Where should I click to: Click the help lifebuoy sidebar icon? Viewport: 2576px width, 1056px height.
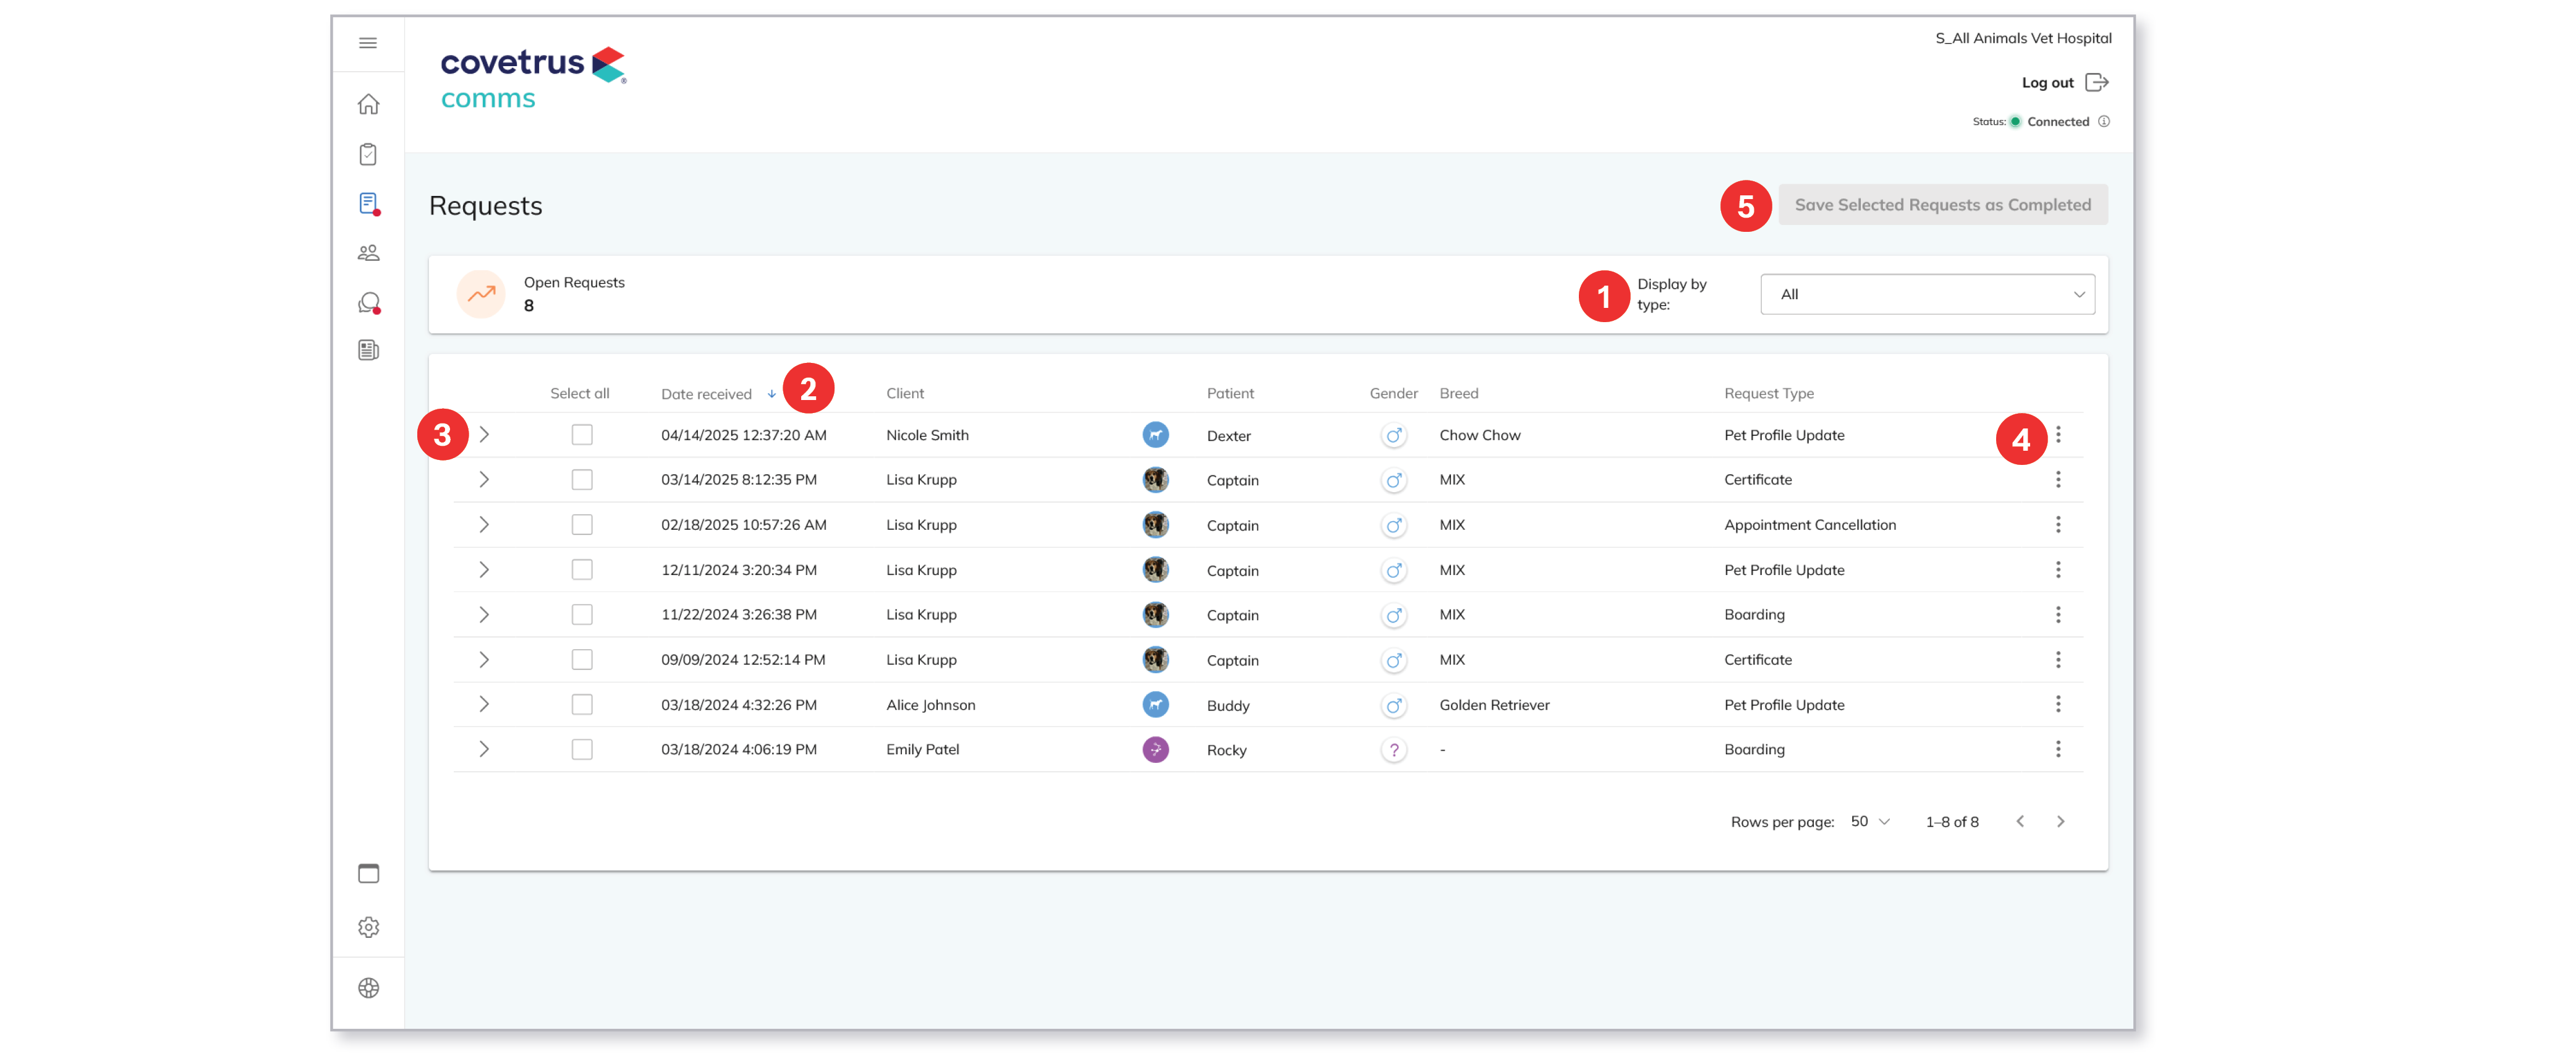pyautogui.click(x=368, y=987)
